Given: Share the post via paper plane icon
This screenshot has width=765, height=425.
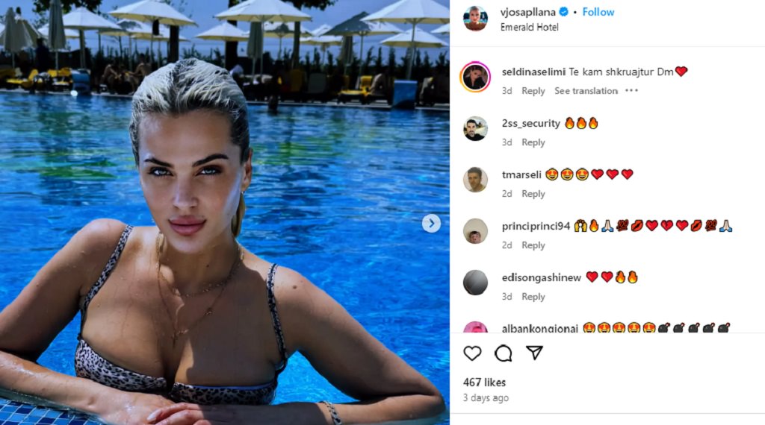Looking at the screenshot, I should [x=535, y=353].
